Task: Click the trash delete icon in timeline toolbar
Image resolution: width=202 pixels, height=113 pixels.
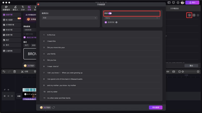Action: point(14,72)
